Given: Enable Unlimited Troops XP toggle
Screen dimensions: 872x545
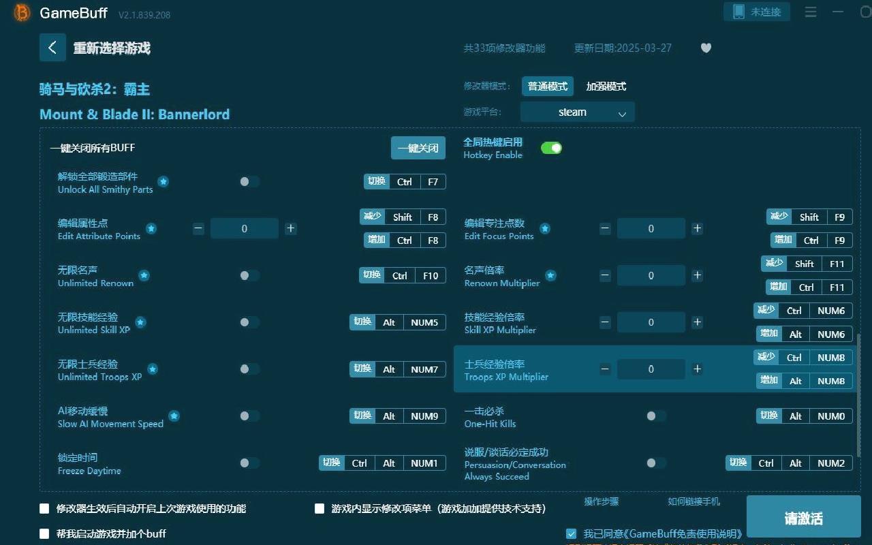Looking at the screenshot, I should coord(249,369).
